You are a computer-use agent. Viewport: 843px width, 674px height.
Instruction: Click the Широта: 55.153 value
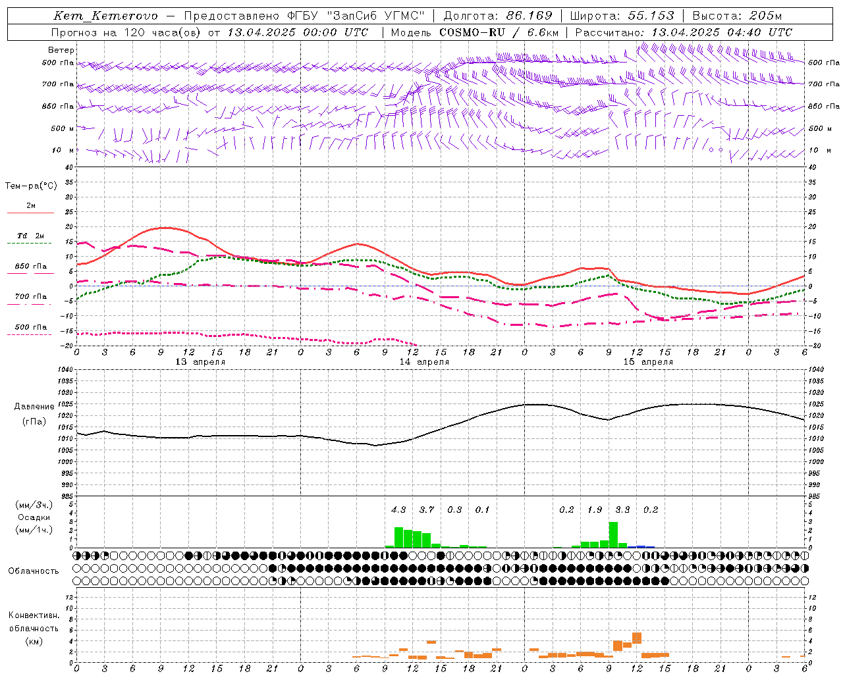[622, 16]
